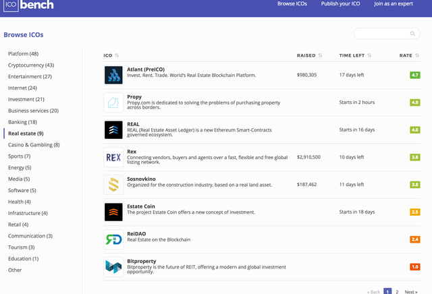Select the Cryptocurrency (43) category

click(31, 65)
